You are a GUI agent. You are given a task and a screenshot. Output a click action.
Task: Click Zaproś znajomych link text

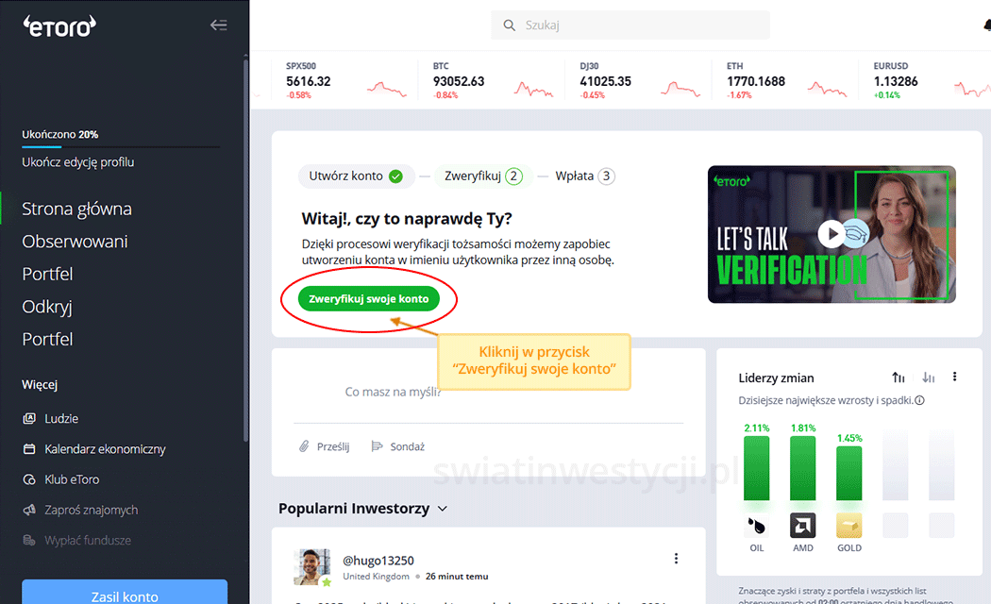[x=91, y=510]
